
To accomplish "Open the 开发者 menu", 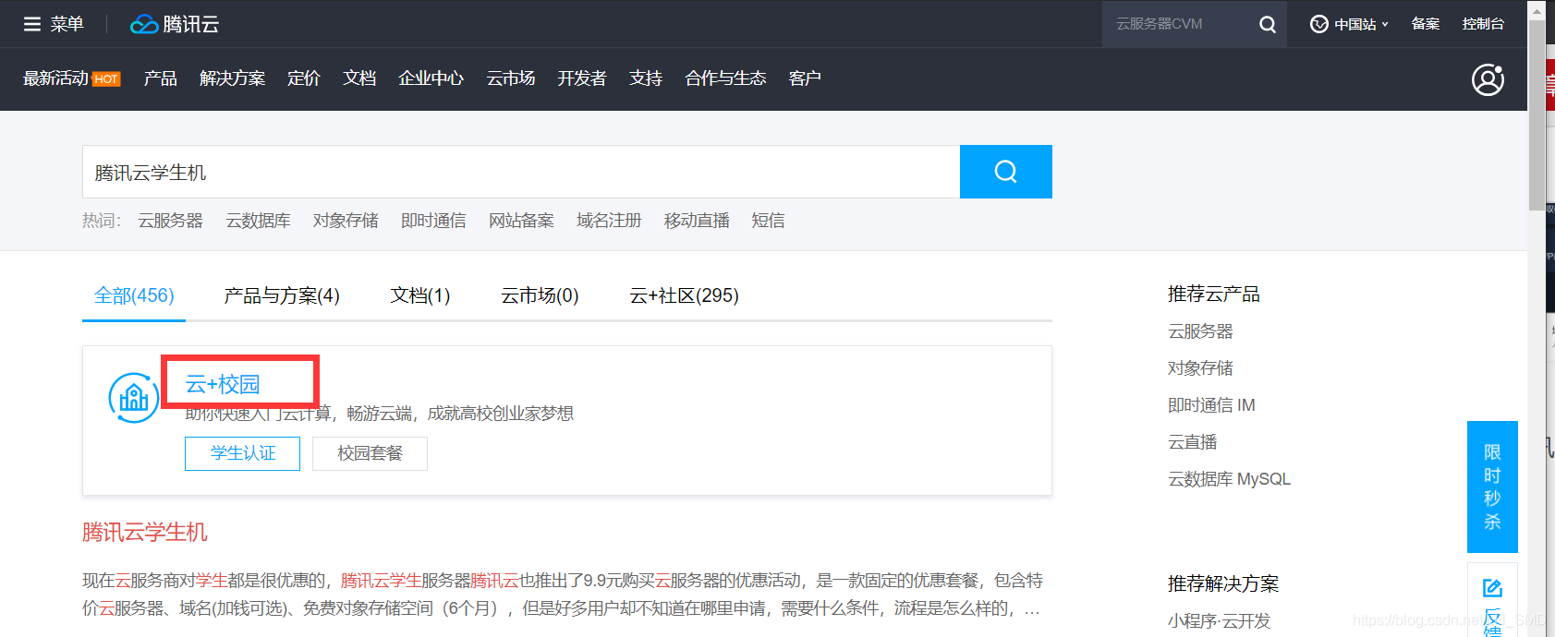I will pos(582,78).
